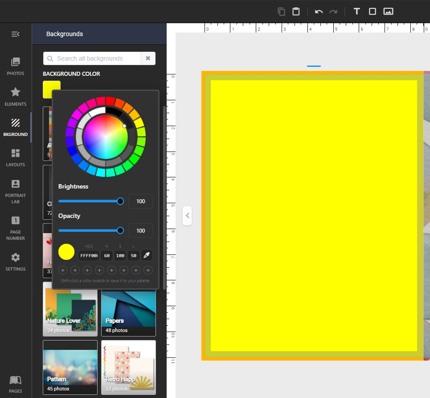Open the Papers background collection
This screenshot has height=398, width=430.
pyautogui.click(x=128, y=313)
